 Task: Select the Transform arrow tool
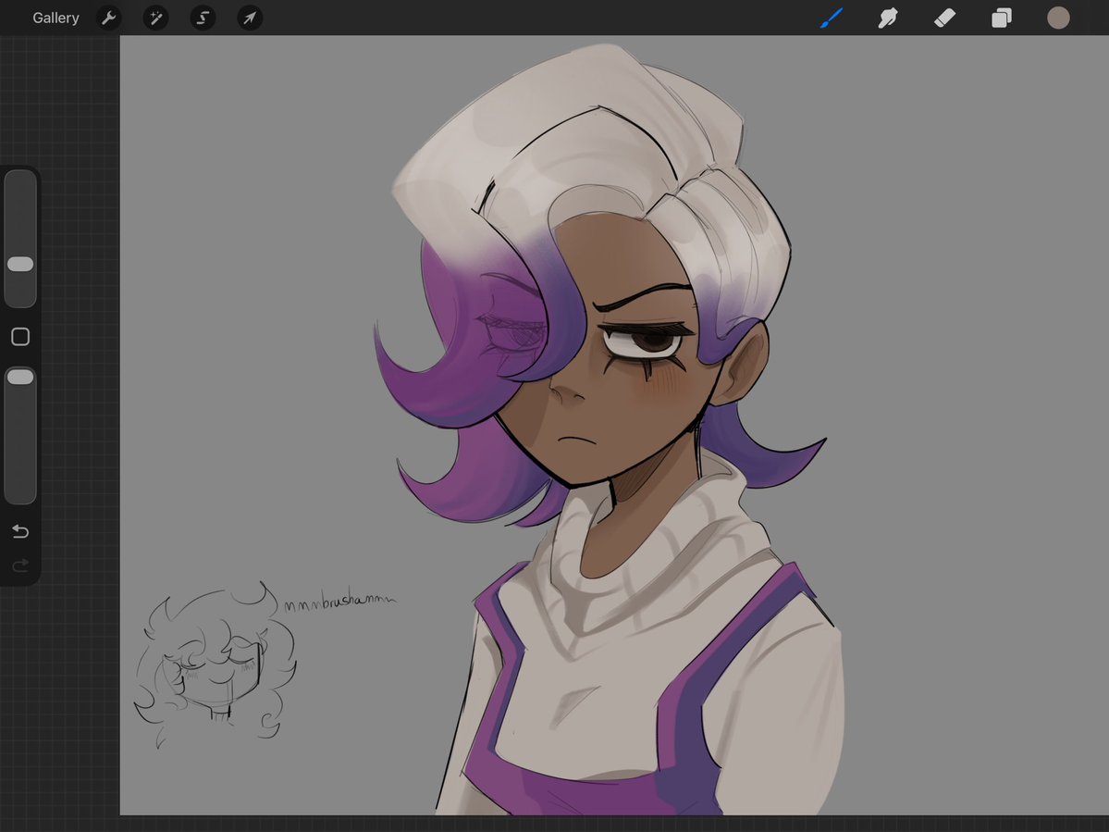250,18
